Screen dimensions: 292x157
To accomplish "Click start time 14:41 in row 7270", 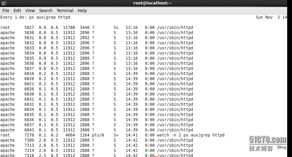I will 132,135.
